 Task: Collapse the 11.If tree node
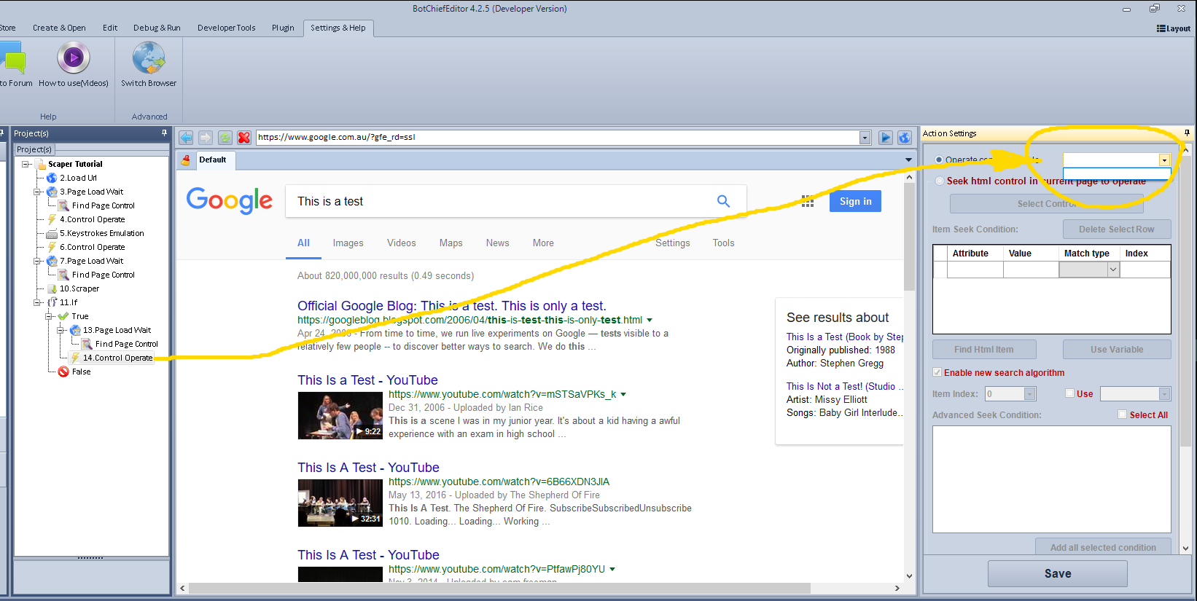(x=37, y=302)
